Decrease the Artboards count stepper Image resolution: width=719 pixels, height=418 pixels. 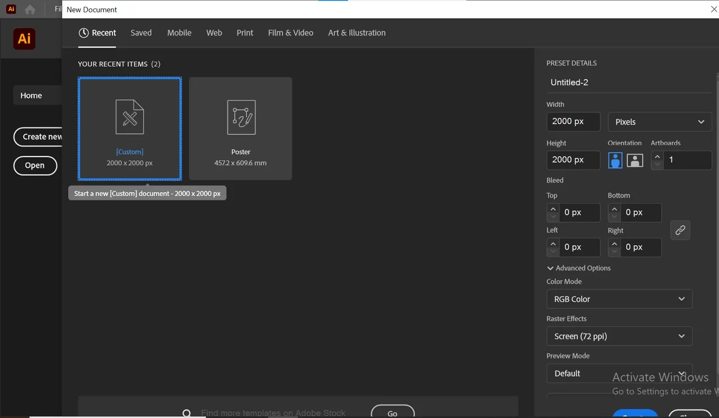[657, 164]
